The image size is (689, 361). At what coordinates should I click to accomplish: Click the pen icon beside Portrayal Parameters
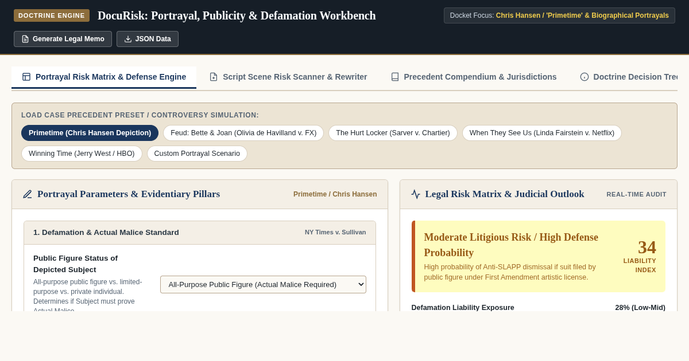point(28,194)
